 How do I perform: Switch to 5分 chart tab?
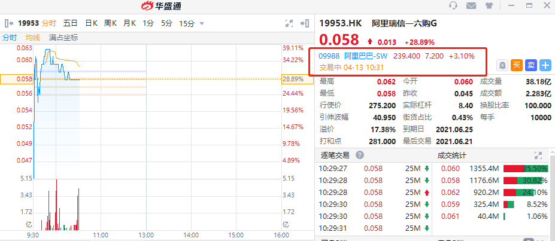(x=166, y=23)
